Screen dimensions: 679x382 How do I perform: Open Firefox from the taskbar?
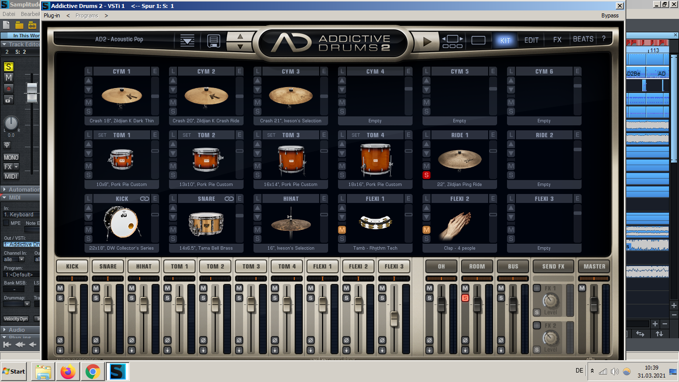point(68,372)
